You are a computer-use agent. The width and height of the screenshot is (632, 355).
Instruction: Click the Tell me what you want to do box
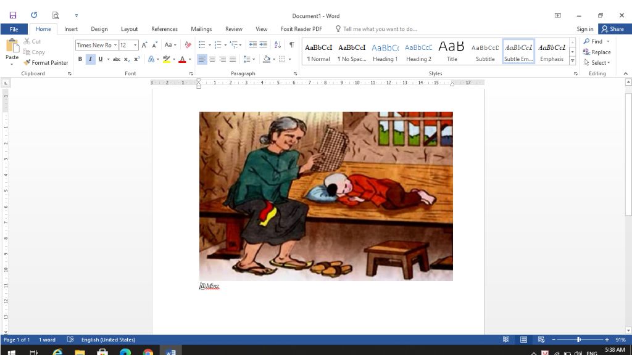point(376,29)
